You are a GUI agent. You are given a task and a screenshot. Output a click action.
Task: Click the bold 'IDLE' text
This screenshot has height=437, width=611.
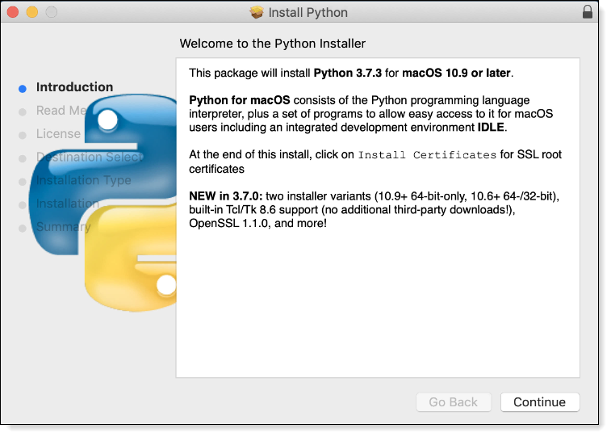click(x=491, y=128)
